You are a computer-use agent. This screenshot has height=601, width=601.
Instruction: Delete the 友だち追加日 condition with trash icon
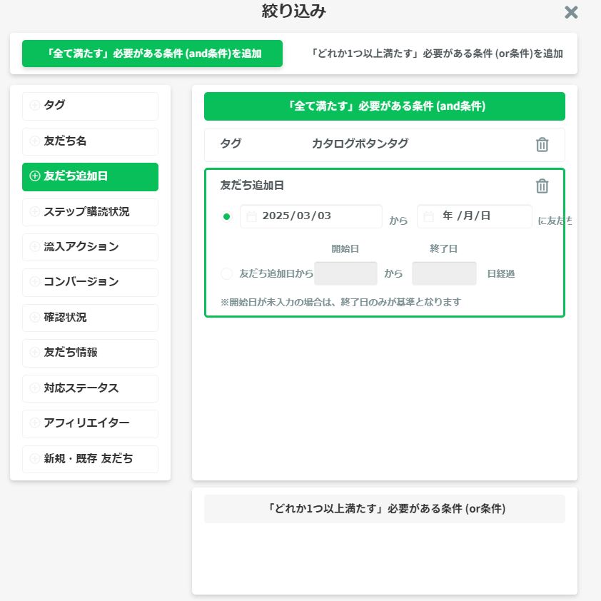point(542,186)
